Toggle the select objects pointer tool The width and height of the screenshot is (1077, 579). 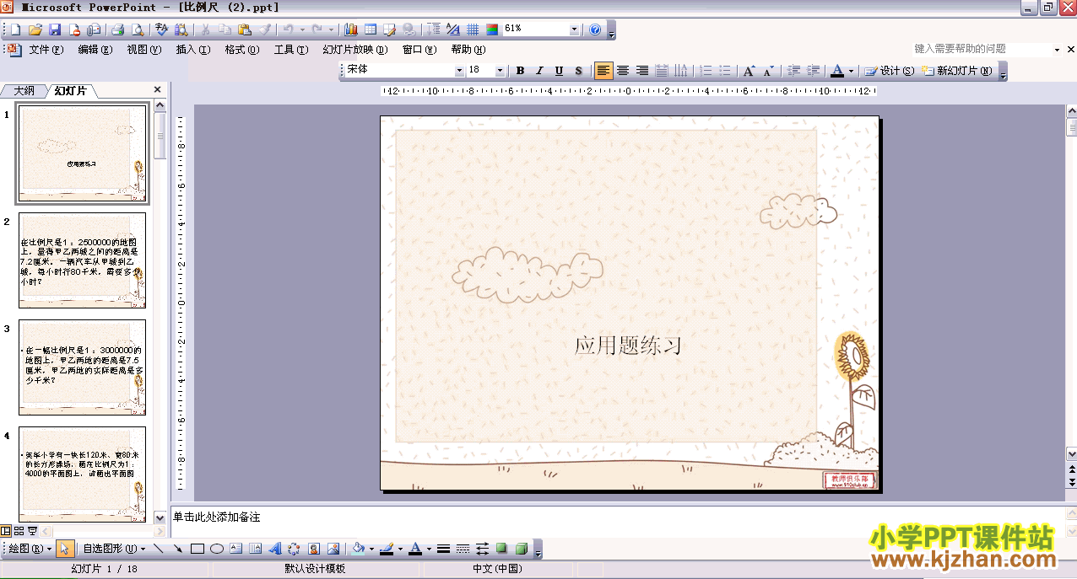[65, 549]
